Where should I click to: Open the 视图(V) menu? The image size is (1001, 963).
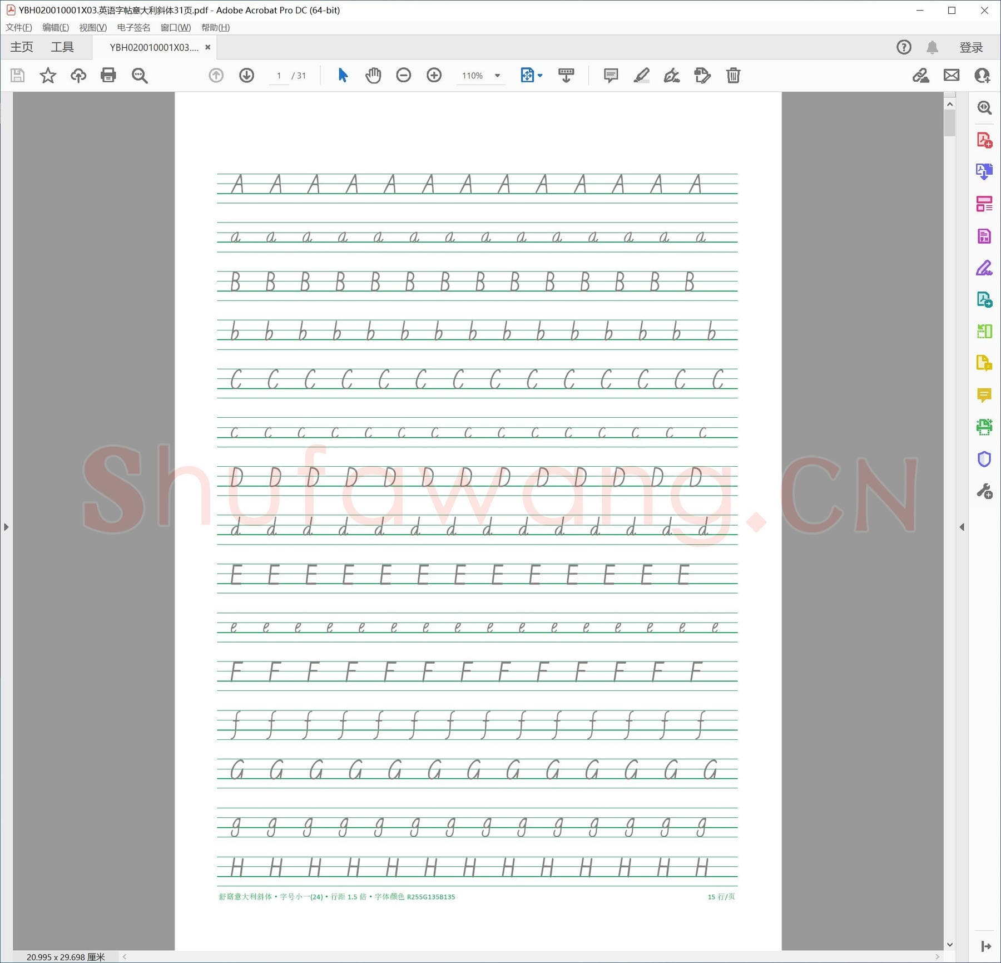pyautogui.click(x=93, y=27)
